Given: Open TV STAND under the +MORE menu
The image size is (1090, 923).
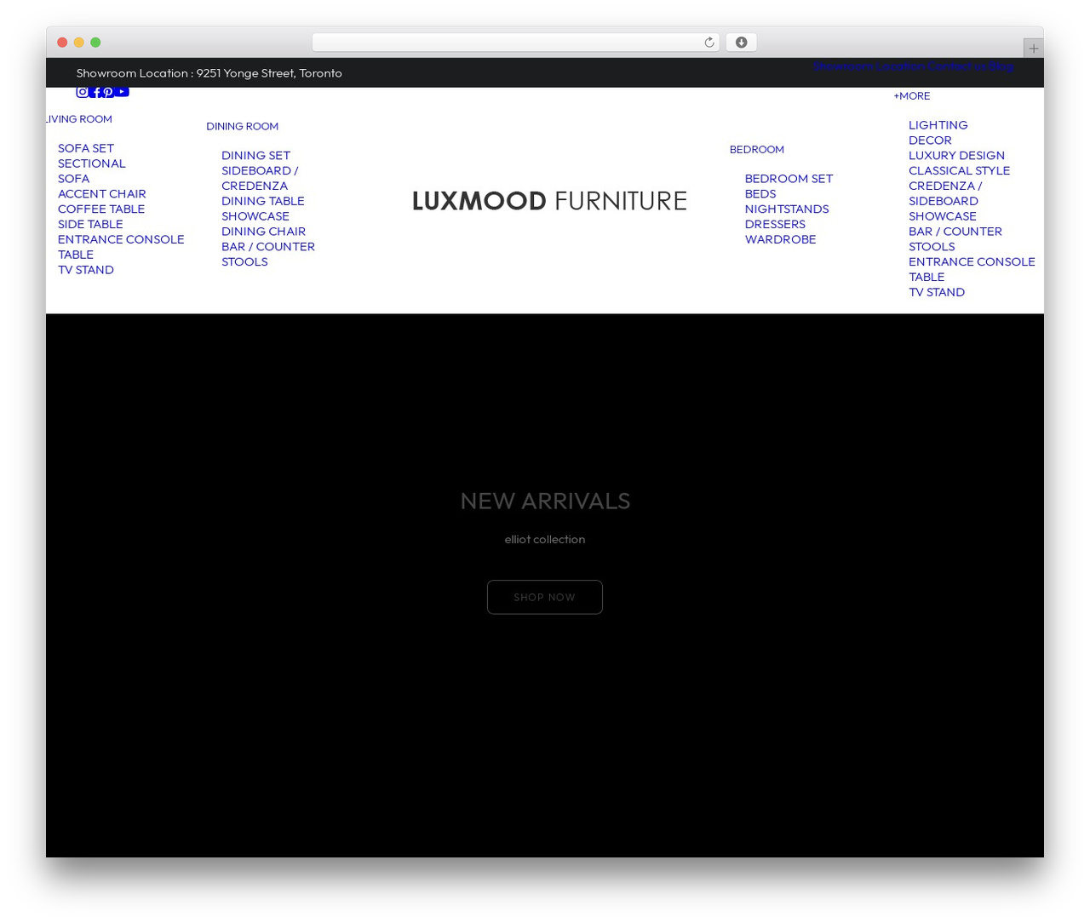Looking at the screenshot, I should 937,292.
